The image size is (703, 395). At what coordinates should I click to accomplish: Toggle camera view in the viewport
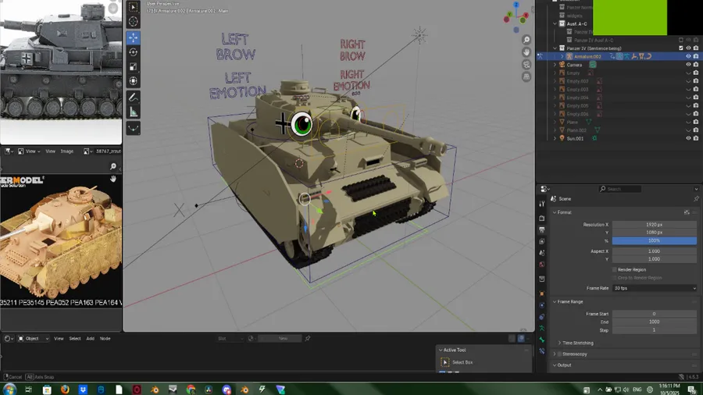tap(526, 65)
